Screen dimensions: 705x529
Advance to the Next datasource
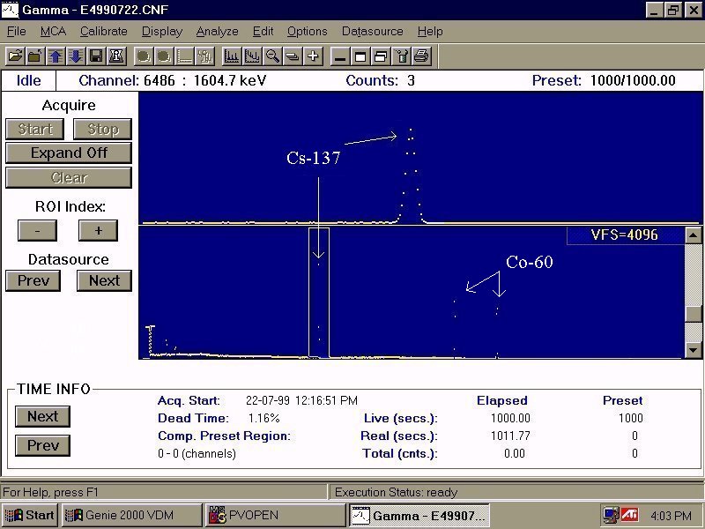(x=104, y=280)
